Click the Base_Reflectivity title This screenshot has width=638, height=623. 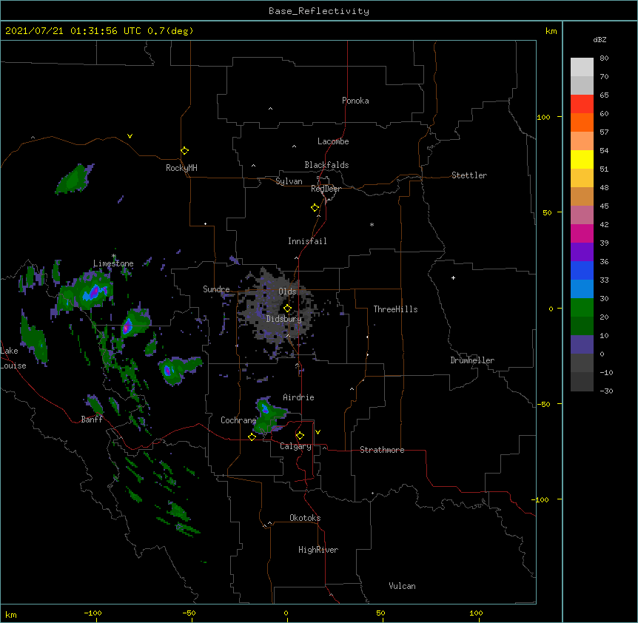click(x=319, y=11)
